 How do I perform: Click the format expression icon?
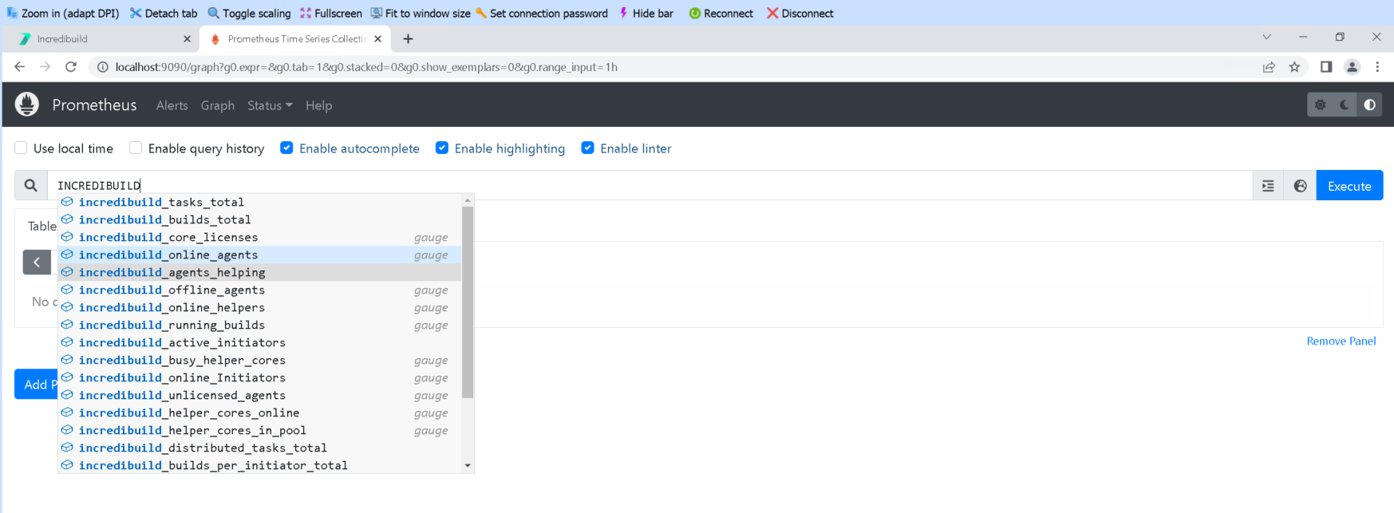pyautogui.click(x=1268, y=186)
